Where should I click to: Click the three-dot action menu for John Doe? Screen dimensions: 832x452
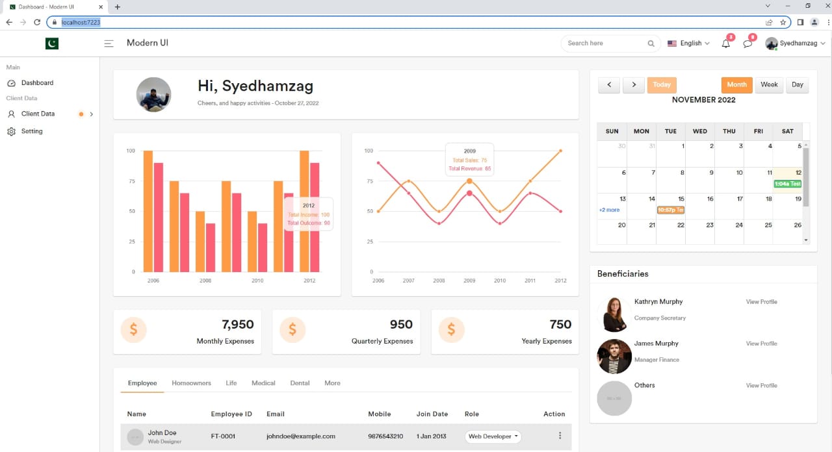[560, 436]
